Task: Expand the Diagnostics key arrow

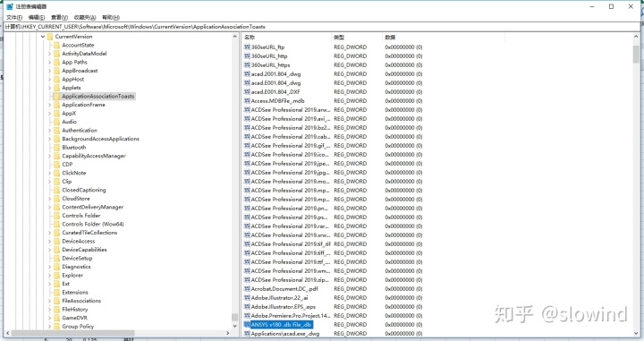Action: pyautogui.click(x=50, y=267)
